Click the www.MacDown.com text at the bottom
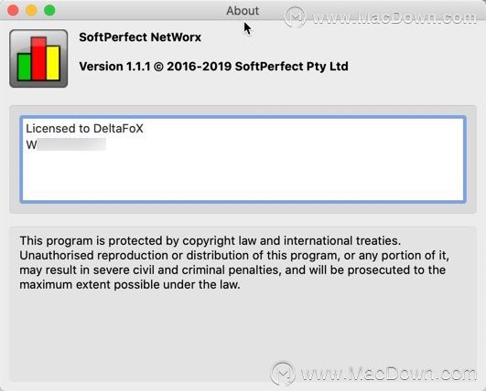 (388, 374)
